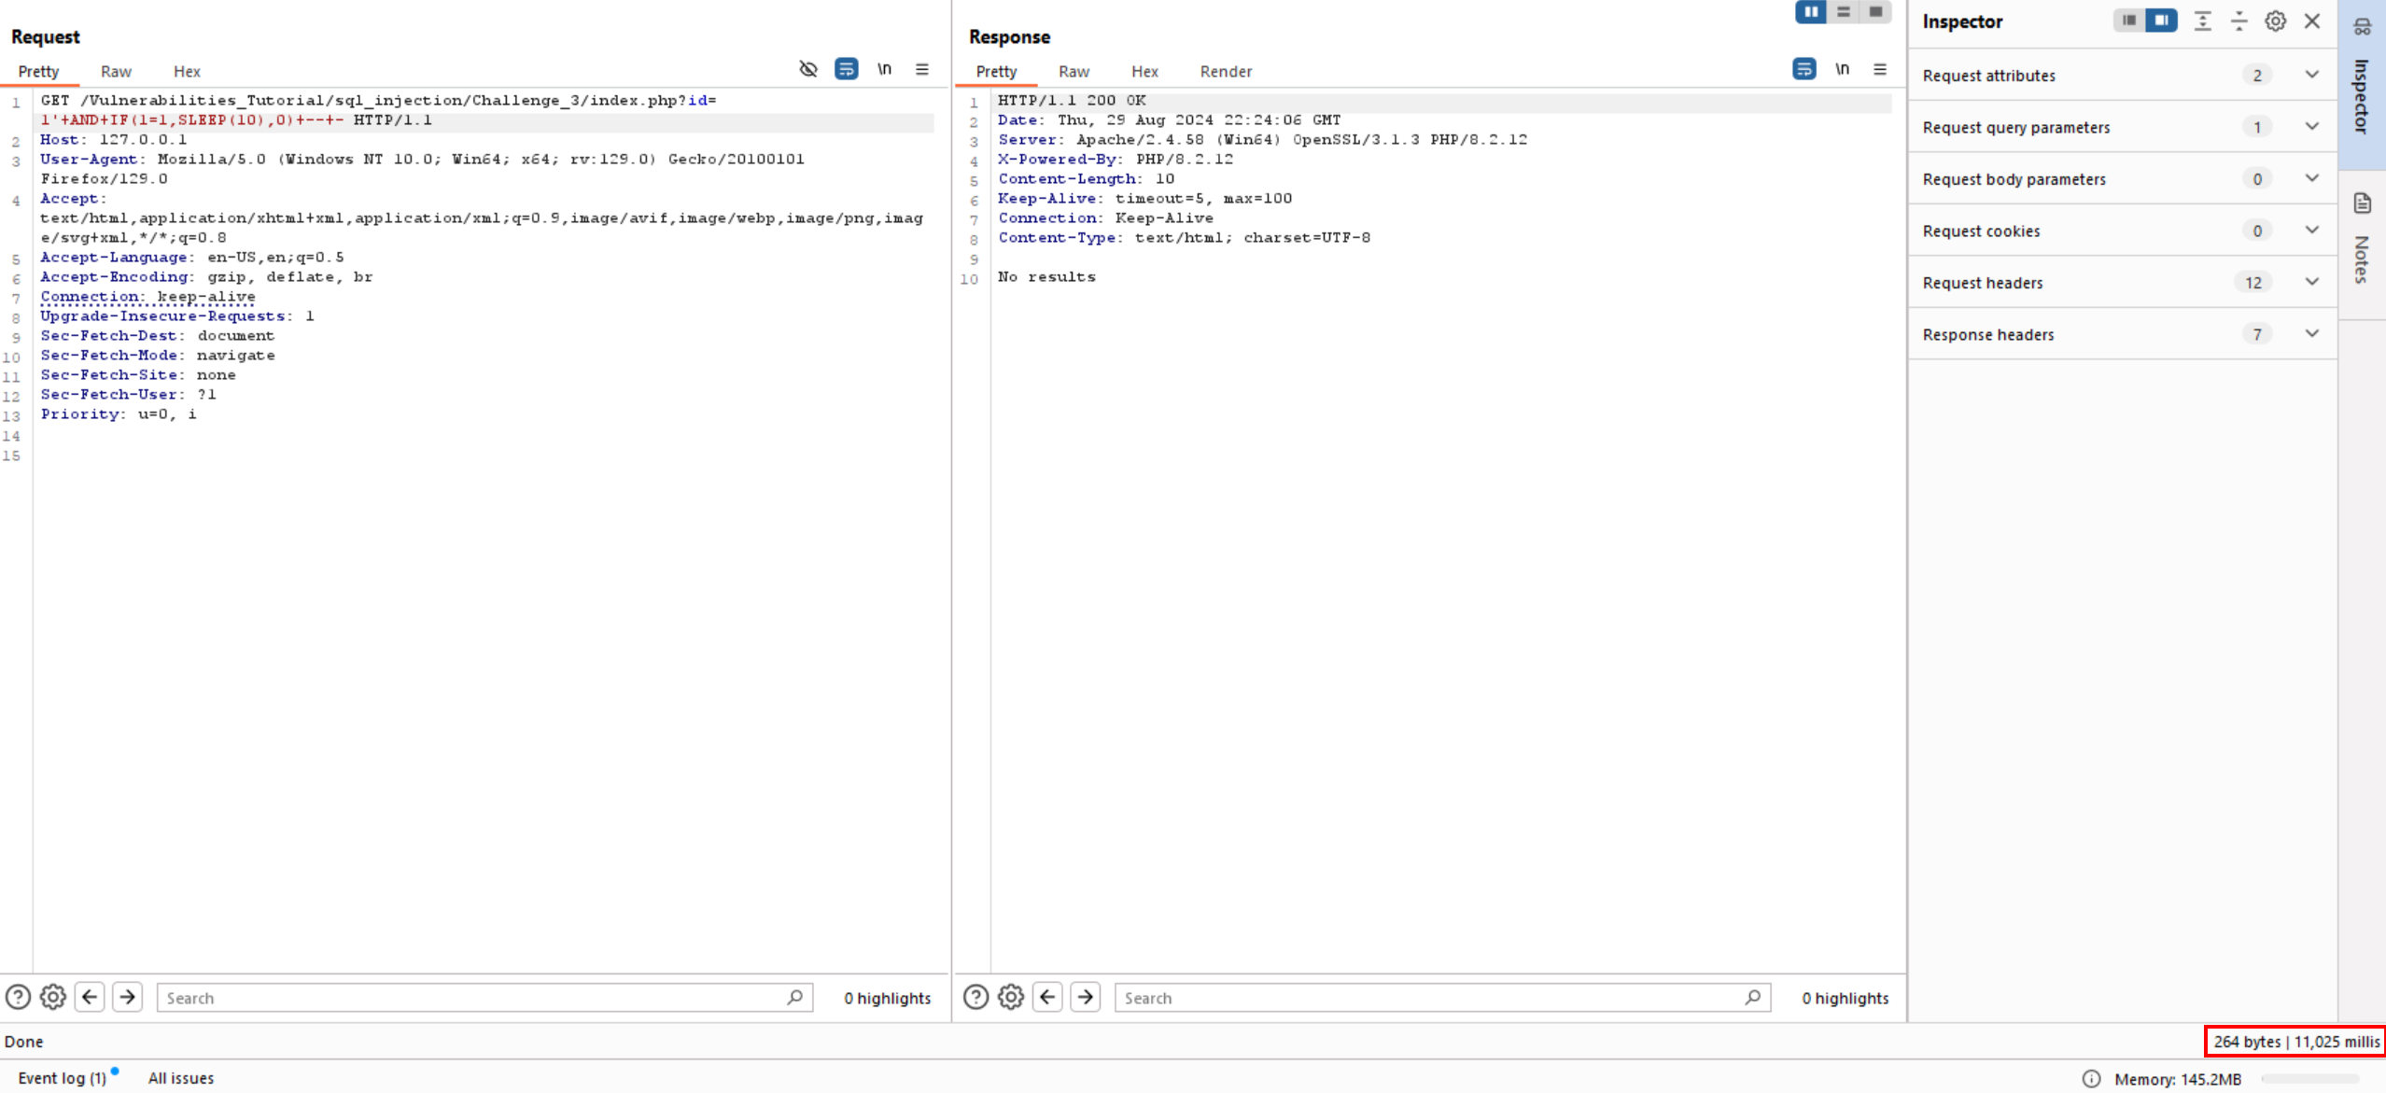2386x1093 pixels.
Task: Switch Response view to Hex tab
Action: (1144, 71)
